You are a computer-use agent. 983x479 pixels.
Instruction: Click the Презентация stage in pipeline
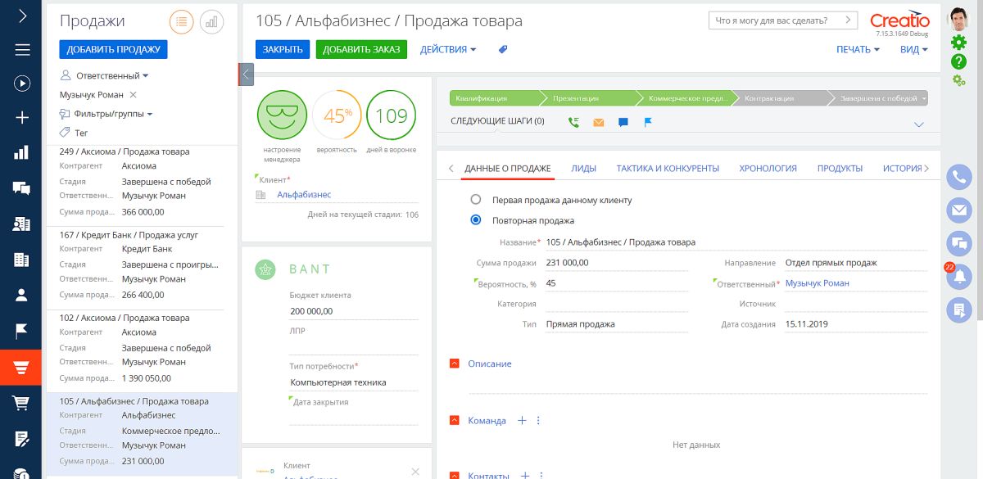[x=590, y=98]
